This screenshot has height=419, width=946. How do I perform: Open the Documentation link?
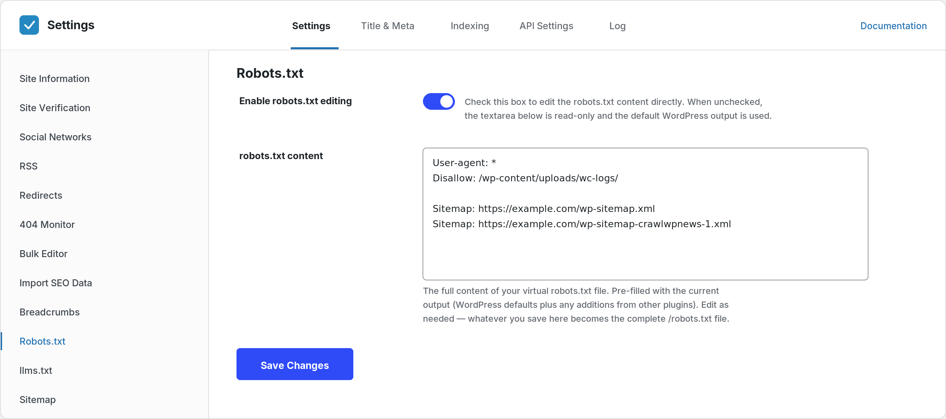pyautogui.click(x=893, y=26)
